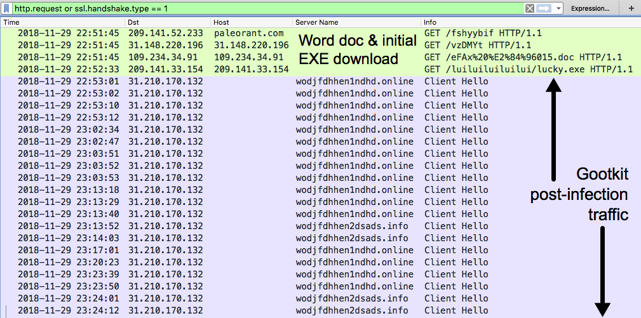
Task: Select the GET /vzDMYt HTTP/1.1 packet
Action: (320, 45)
